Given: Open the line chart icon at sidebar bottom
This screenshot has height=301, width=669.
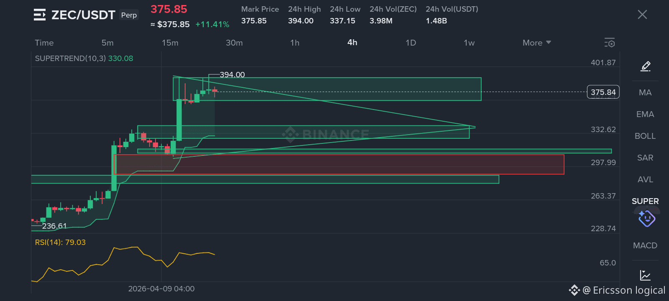Looking at the screenshot, I should tap(645, 275).
